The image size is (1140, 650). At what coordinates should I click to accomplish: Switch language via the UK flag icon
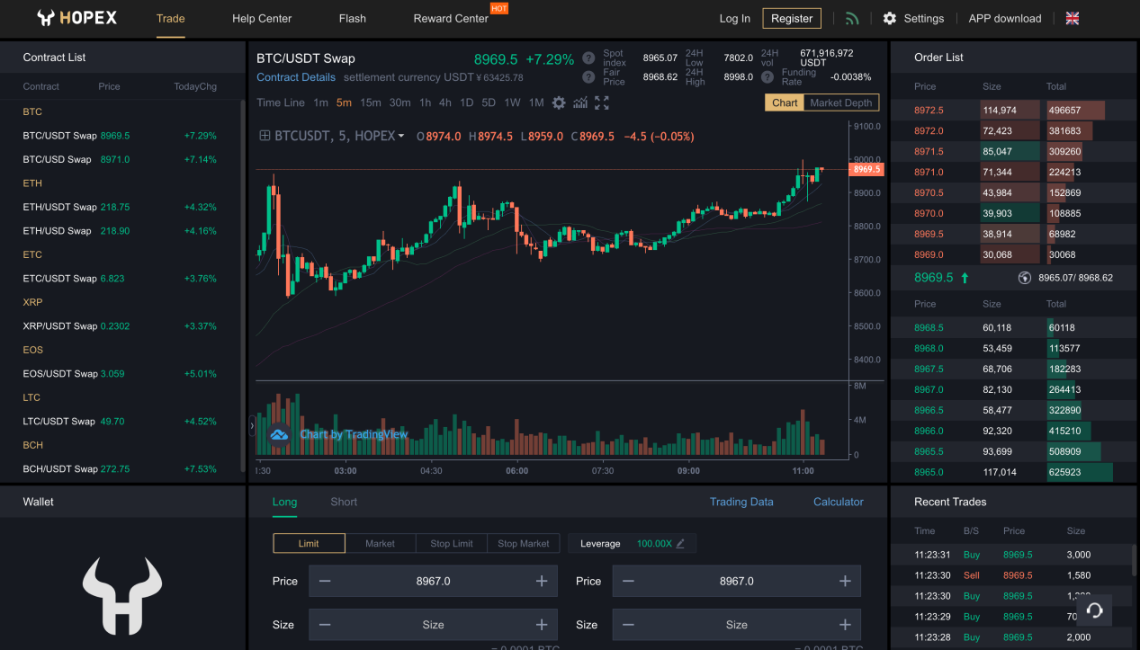coord(1072,17)
